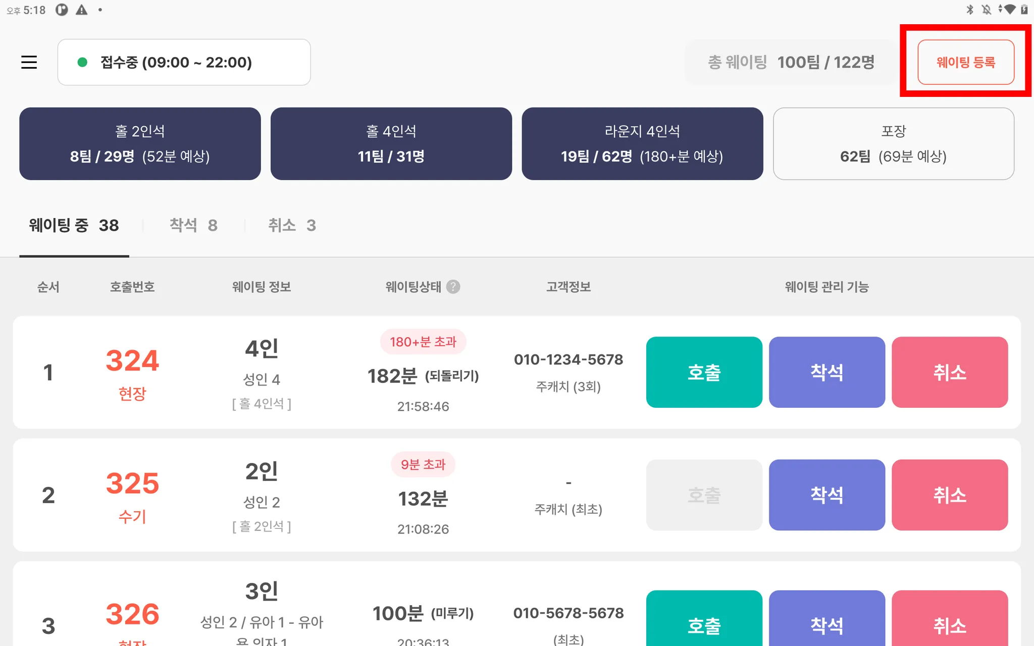Image resolution: width=1034 pixels, height=646 pixels.
Task: Toggle the 홀 4인석 seat filter
Action: point(391,144)
